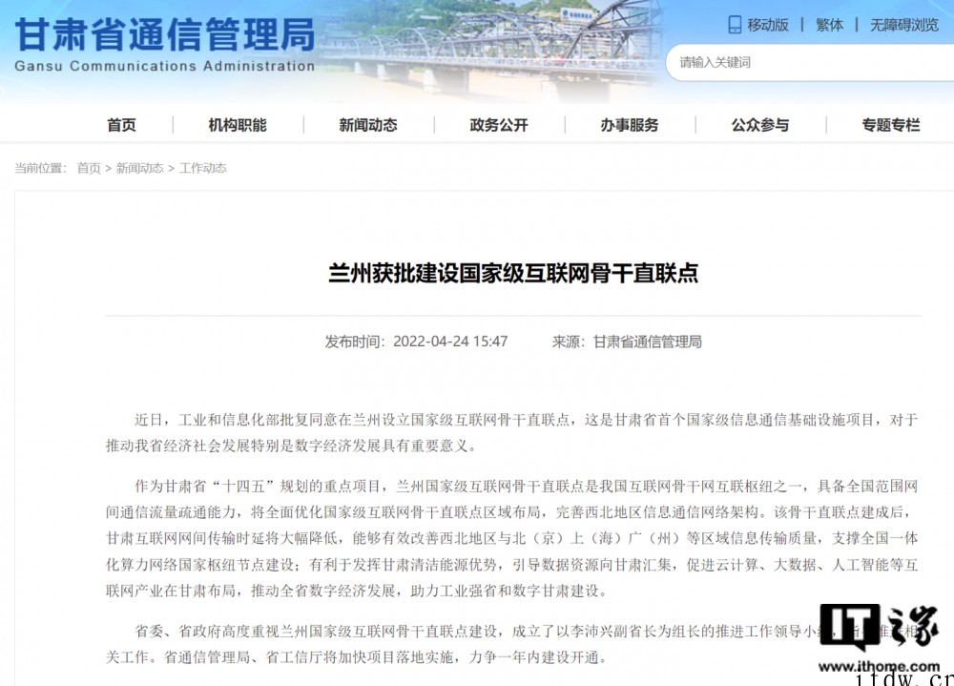The width and height of the screenshot is (954, 686).
Task: Open the 首页 navigation menu item
Action: 122,125
